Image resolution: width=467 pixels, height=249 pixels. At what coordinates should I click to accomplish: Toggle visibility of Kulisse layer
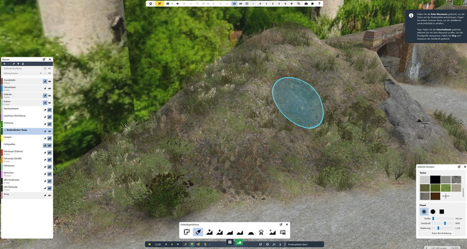click(49, 103)
